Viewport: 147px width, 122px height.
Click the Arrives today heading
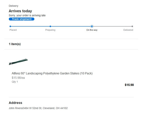tap(20, 11)
